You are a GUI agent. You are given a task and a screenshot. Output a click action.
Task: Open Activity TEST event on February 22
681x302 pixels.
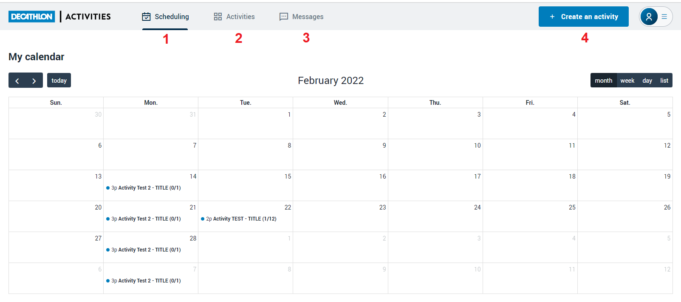(x=241, y=219)
